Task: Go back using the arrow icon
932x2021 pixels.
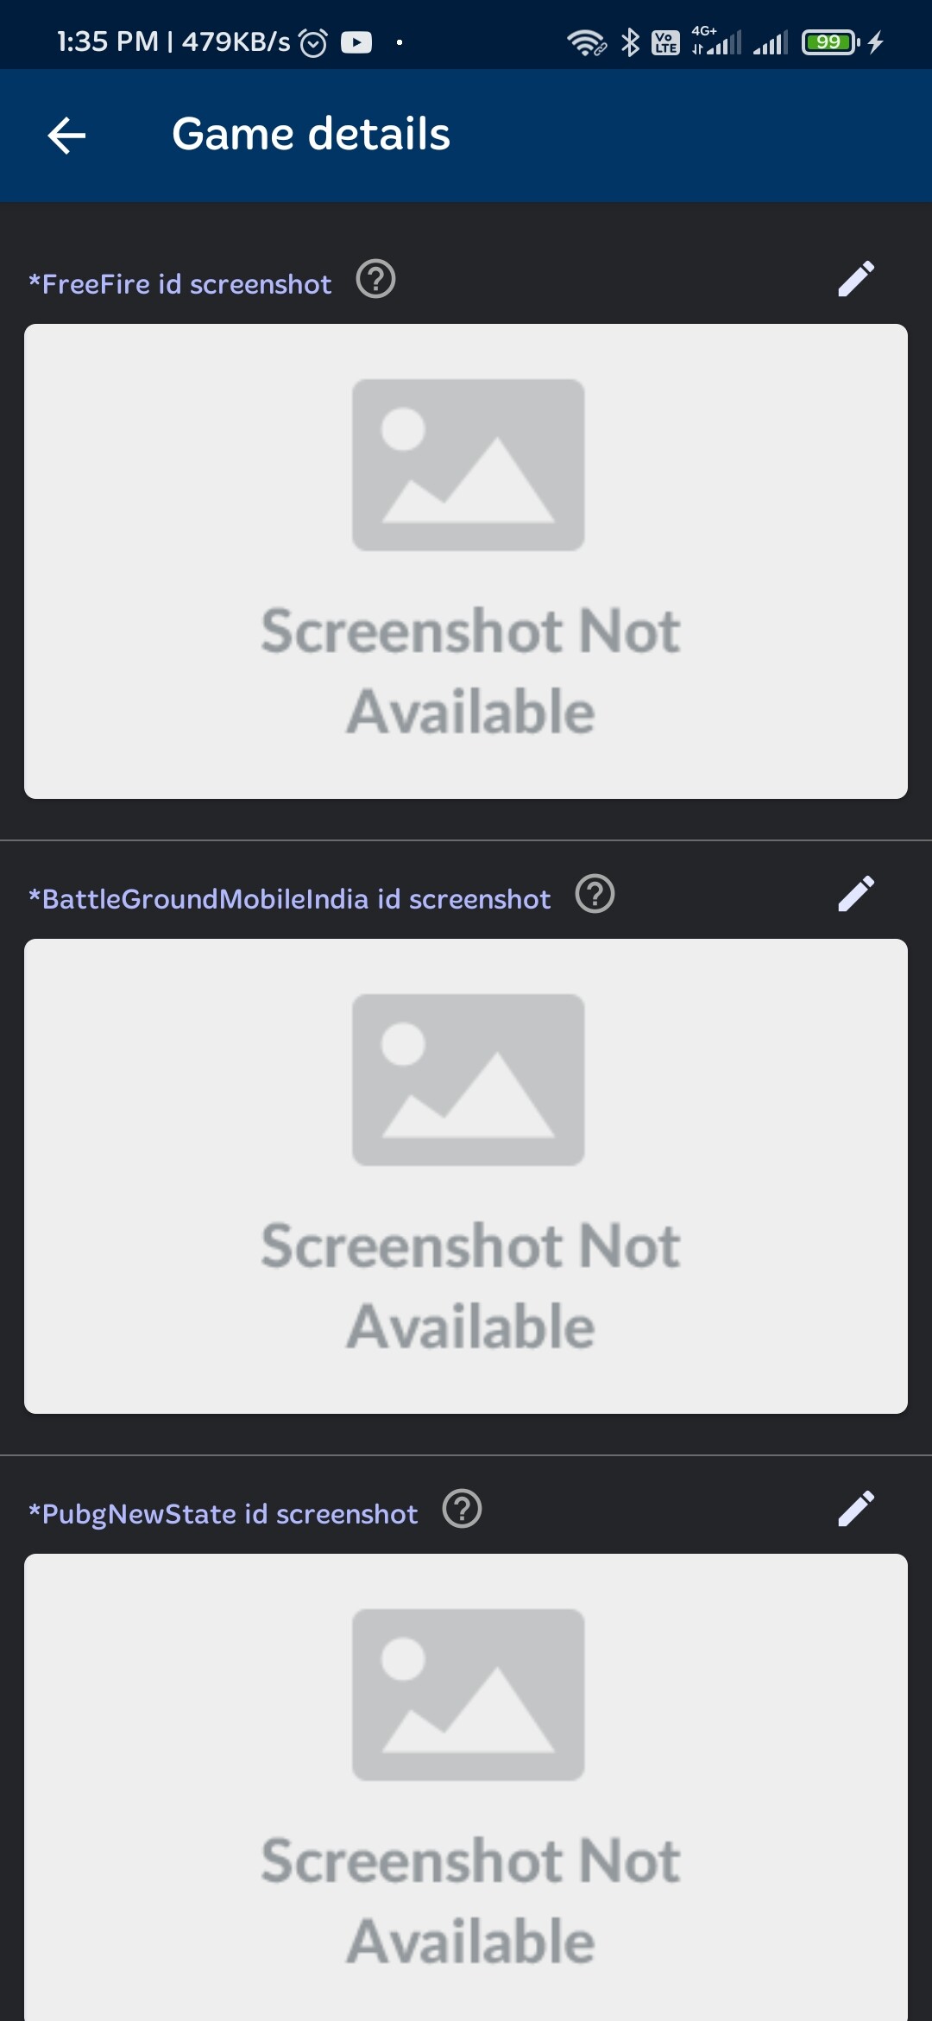Action: point(66,136)
